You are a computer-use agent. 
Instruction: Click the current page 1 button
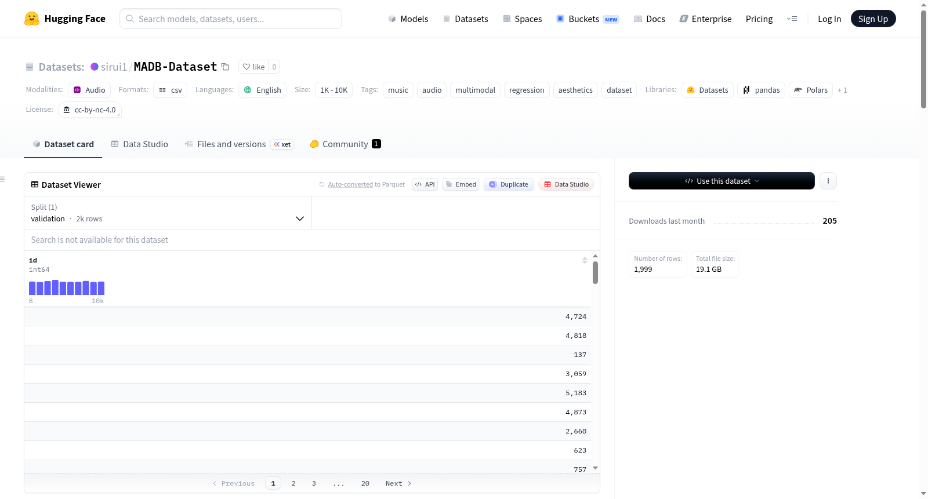[273, 483]
